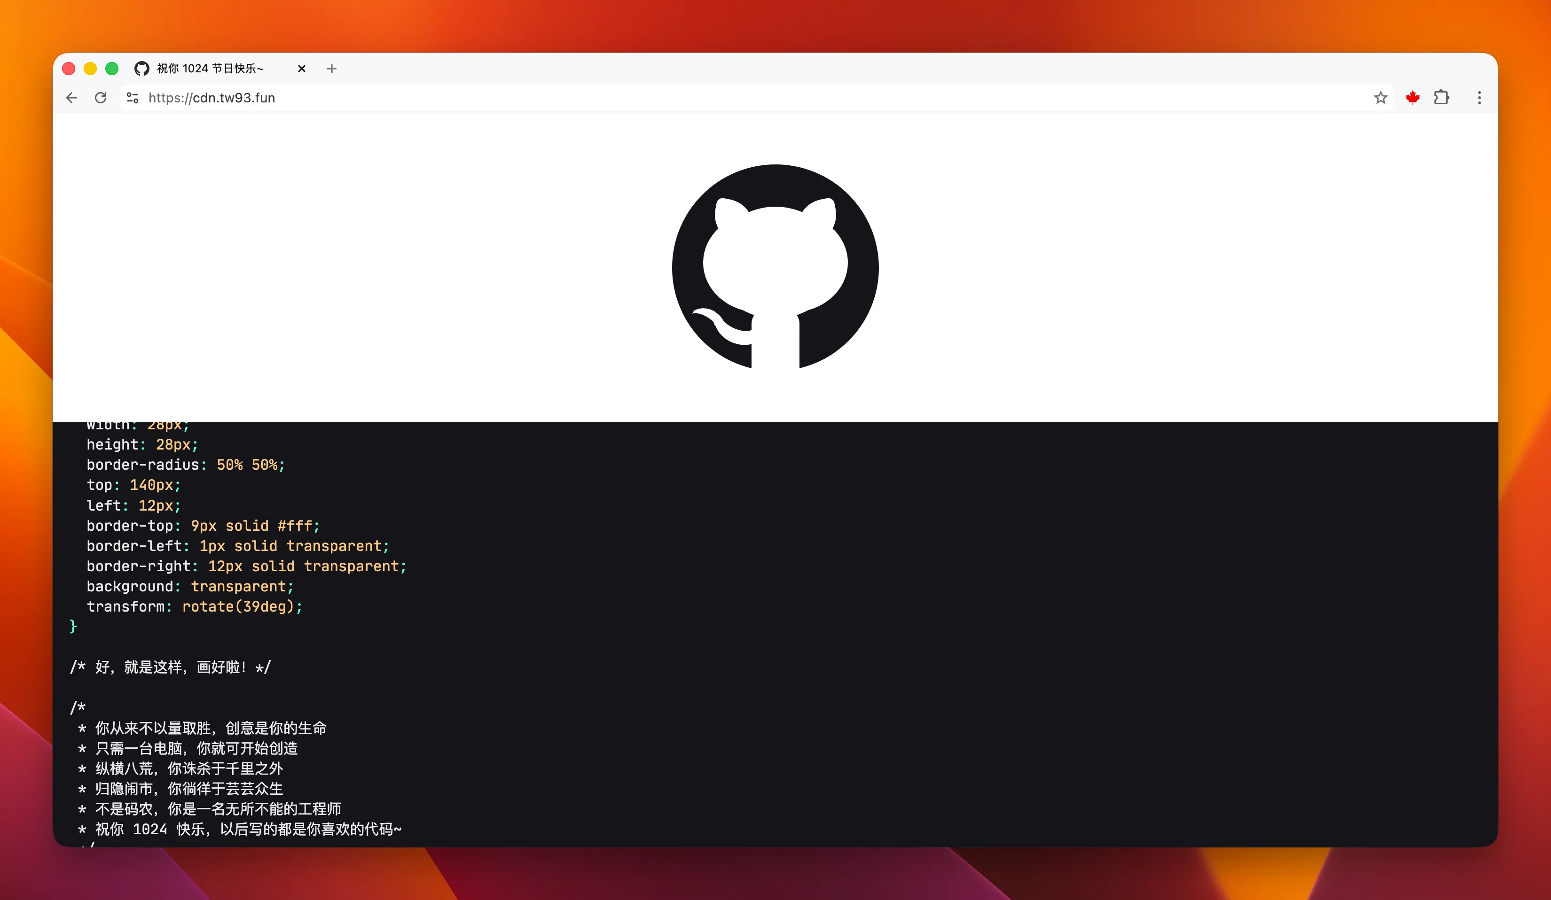This screenshot has height=900, width=1551.
Task: Open site information icon in address bar
Action: pos(133,98)
